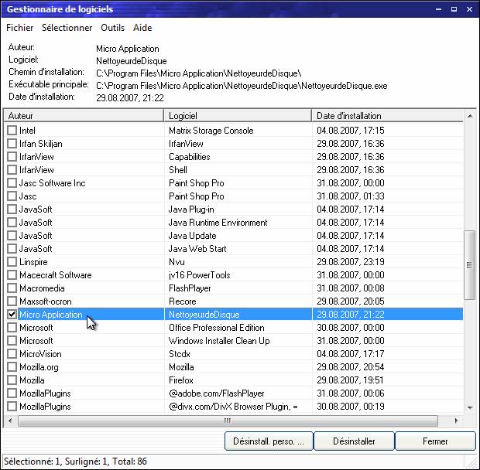
Task: Select the Windows Installer Clean Up entry
Action: pyautogui.click(x=219, y=341)
